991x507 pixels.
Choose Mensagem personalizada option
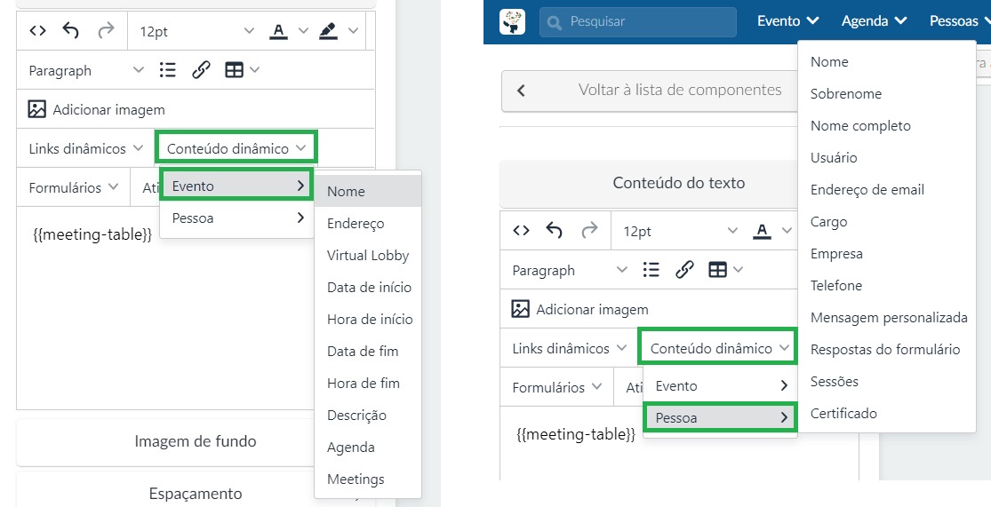pyautogui.click(x=887, y=318)
